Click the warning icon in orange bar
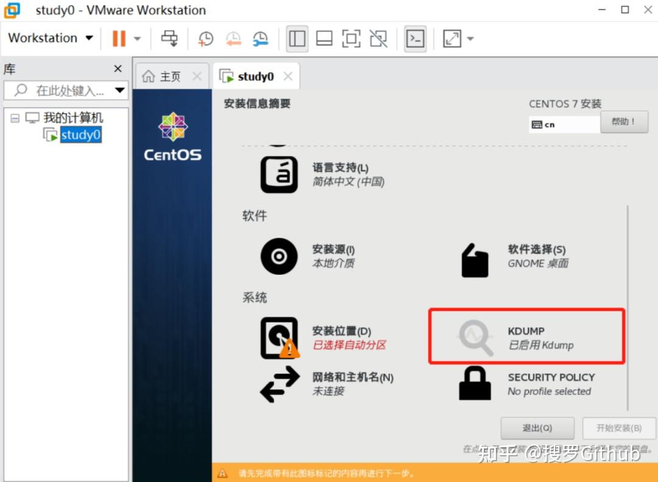 (222, 473)
